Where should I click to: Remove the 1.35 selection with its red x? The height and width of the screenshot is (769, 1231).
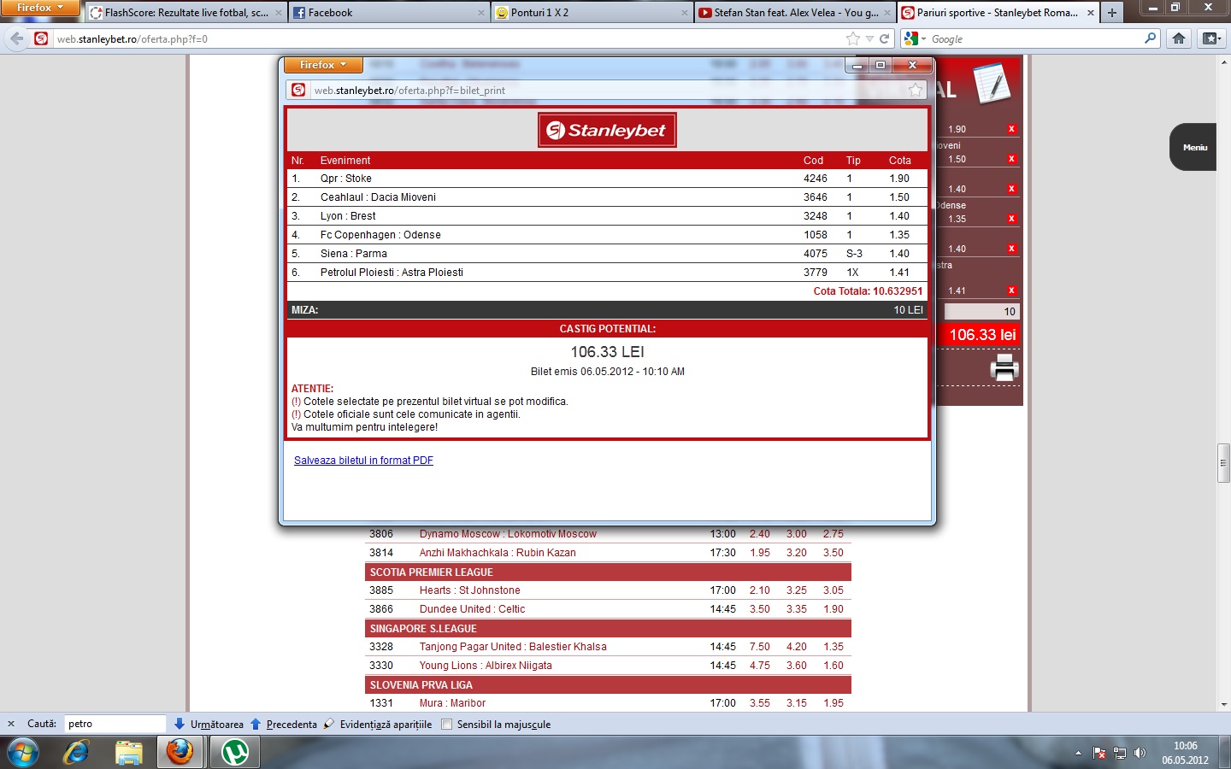click(x=1011, y=219)
